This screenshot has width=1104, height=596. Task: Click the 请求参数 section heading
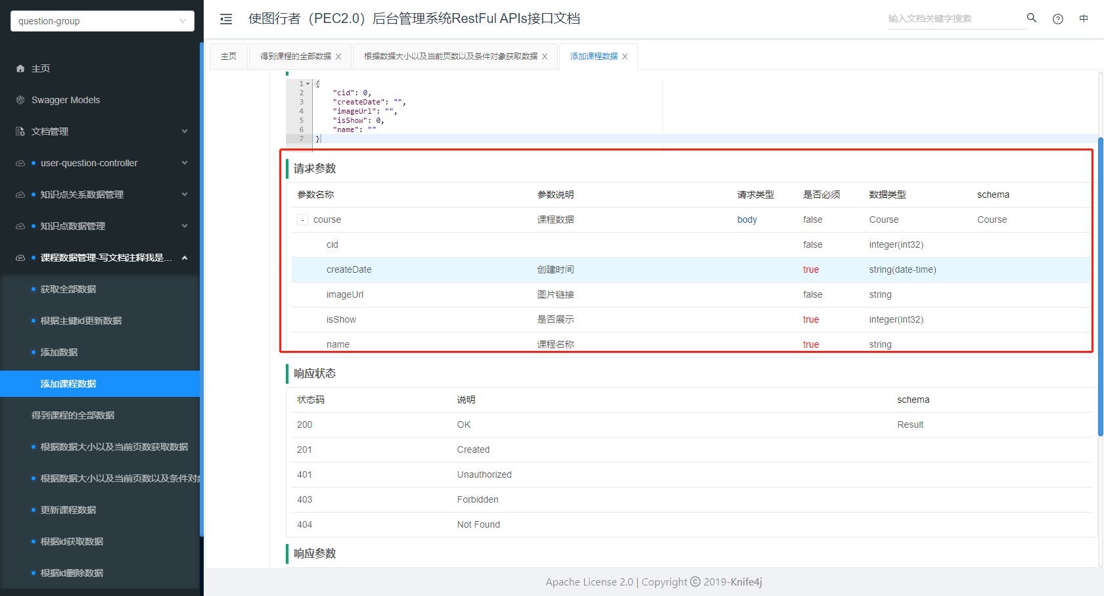[x=315, y=168]
